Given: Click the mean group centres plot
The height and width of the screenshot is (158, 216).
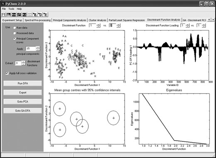Looking at the screenshot, I should (87, 119).
